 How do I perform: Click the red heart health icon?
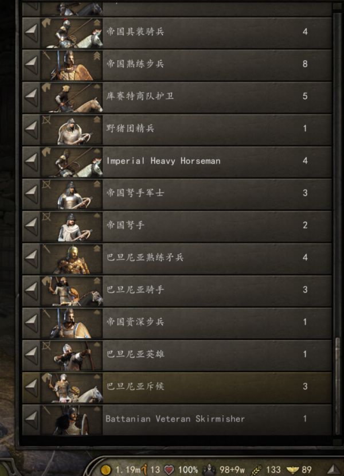click(169, 470)
